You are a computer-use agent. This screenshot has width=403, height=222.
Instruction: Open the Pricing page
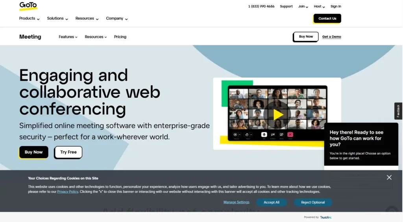120,37
